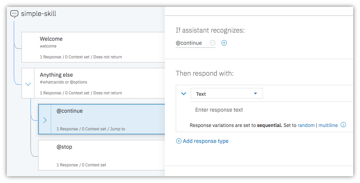Image resolution: width=360 pixels, height=183 pixels.
Task: Remove the @continue condition with minus icon
Action: (213, 43)
